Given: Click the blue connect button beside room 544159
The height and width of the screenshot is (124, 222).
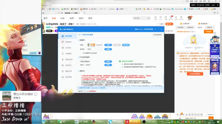Looking at the screenshot, I should click(x=108, y=45).
